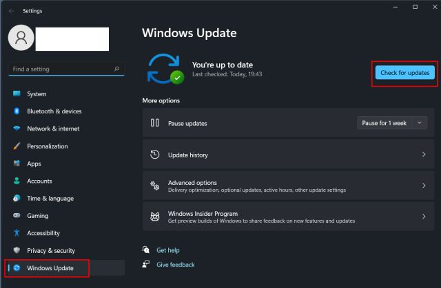Go back using the back arrow

click(x=11, y=11)
